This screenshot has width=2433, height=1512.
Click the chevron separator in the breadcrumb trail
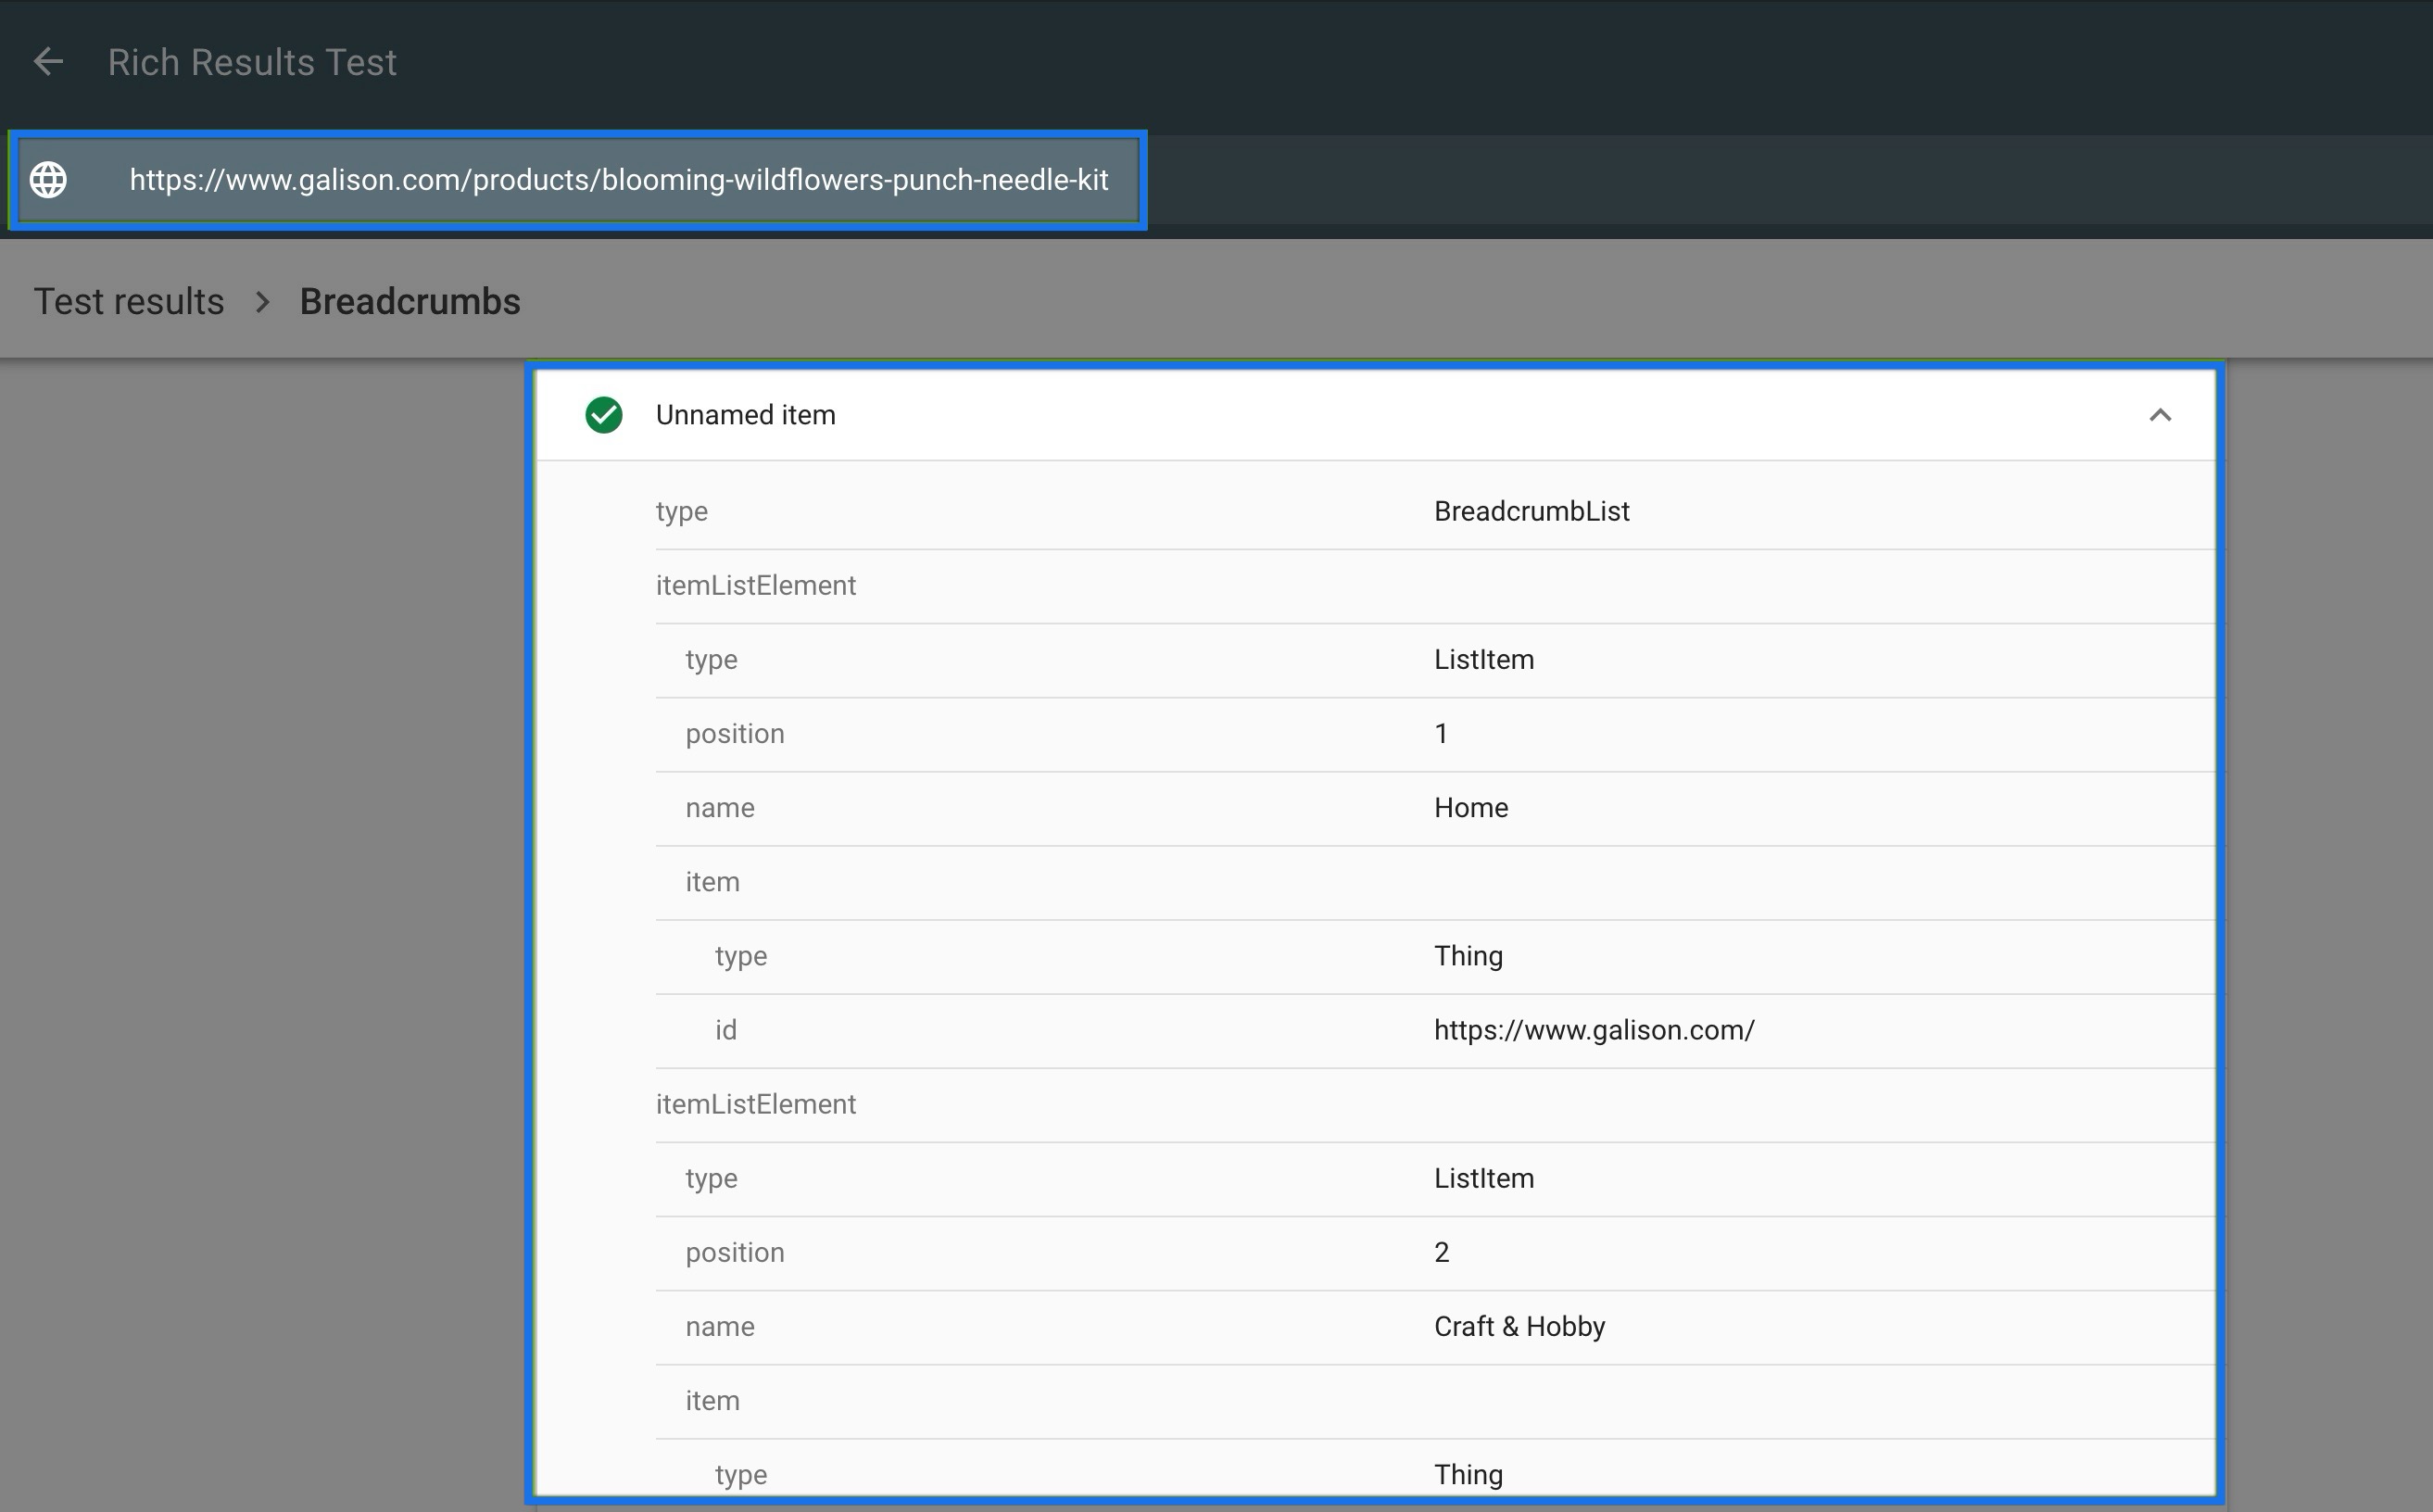262,301
